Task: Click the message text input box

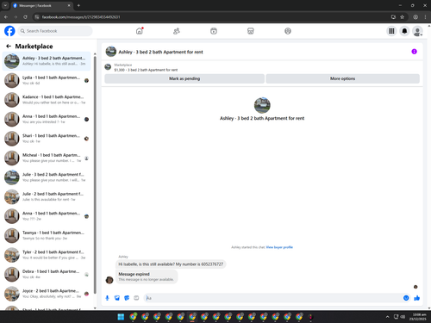Action: click(x=273, y=298)
